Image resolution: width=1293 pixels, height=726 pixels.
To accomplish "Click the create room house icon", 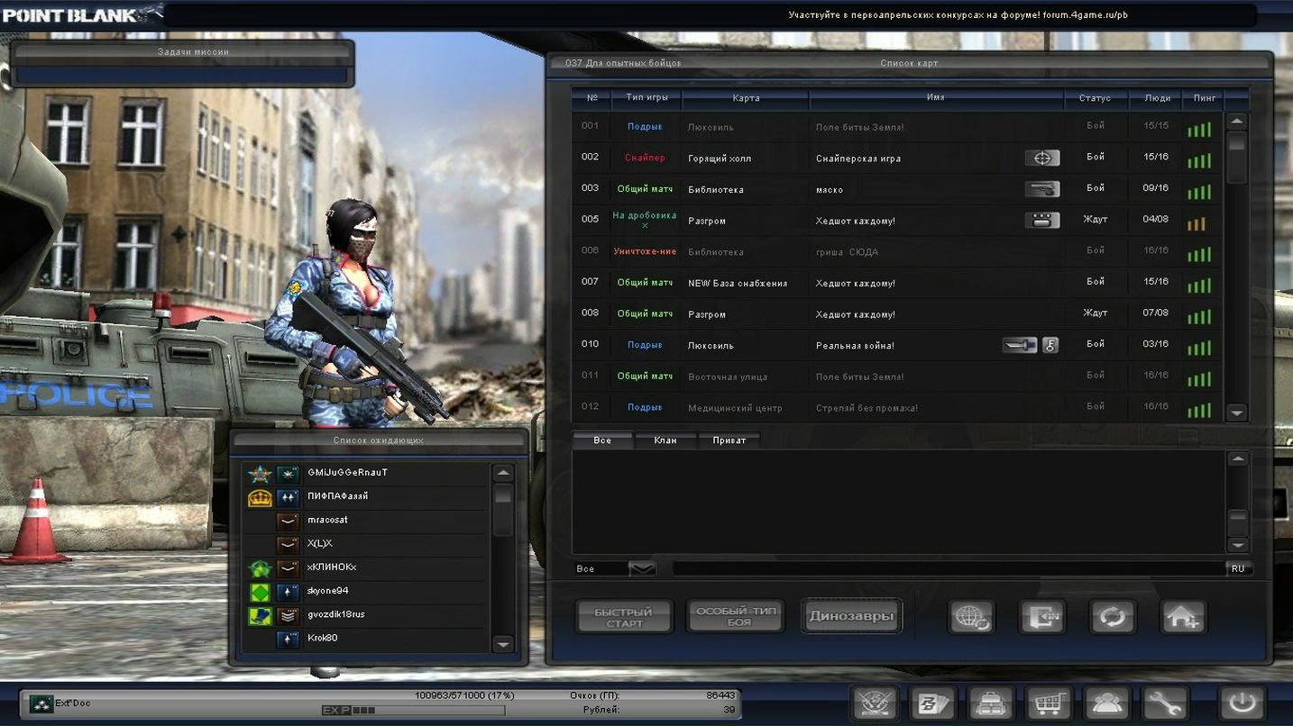I will tap(1183, 617).
